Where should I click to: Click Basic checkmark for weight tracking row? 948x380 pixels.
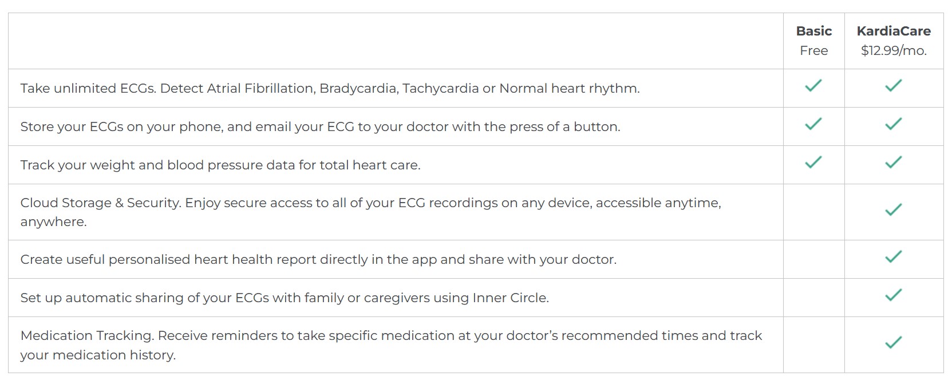(813, 163)
